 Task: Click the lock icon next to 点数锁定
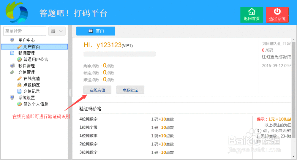(x=19, y=85)
